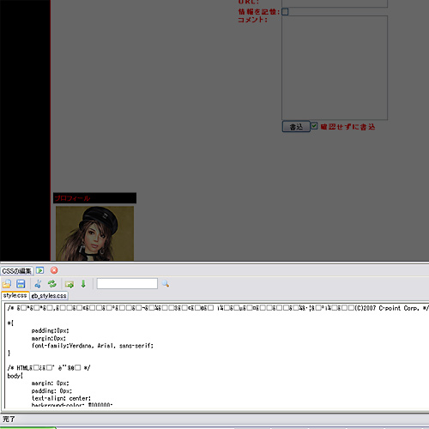
Task: Save the stylesheet with the floppy disk icon
Action: [21, 284]
